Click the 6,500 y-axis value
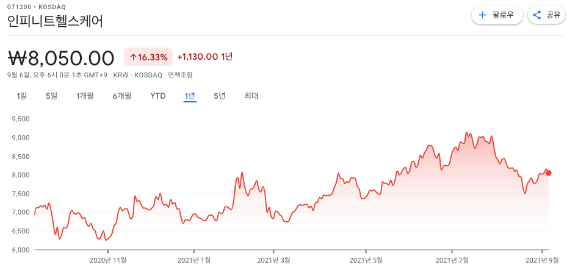 22,231
